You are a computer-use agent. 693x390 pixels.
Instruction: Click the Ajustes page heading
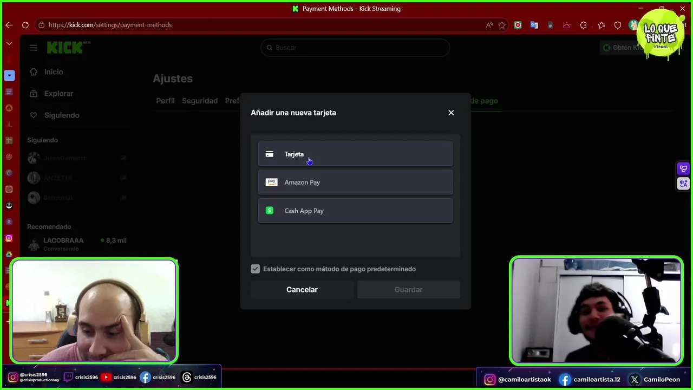(173, 79)
